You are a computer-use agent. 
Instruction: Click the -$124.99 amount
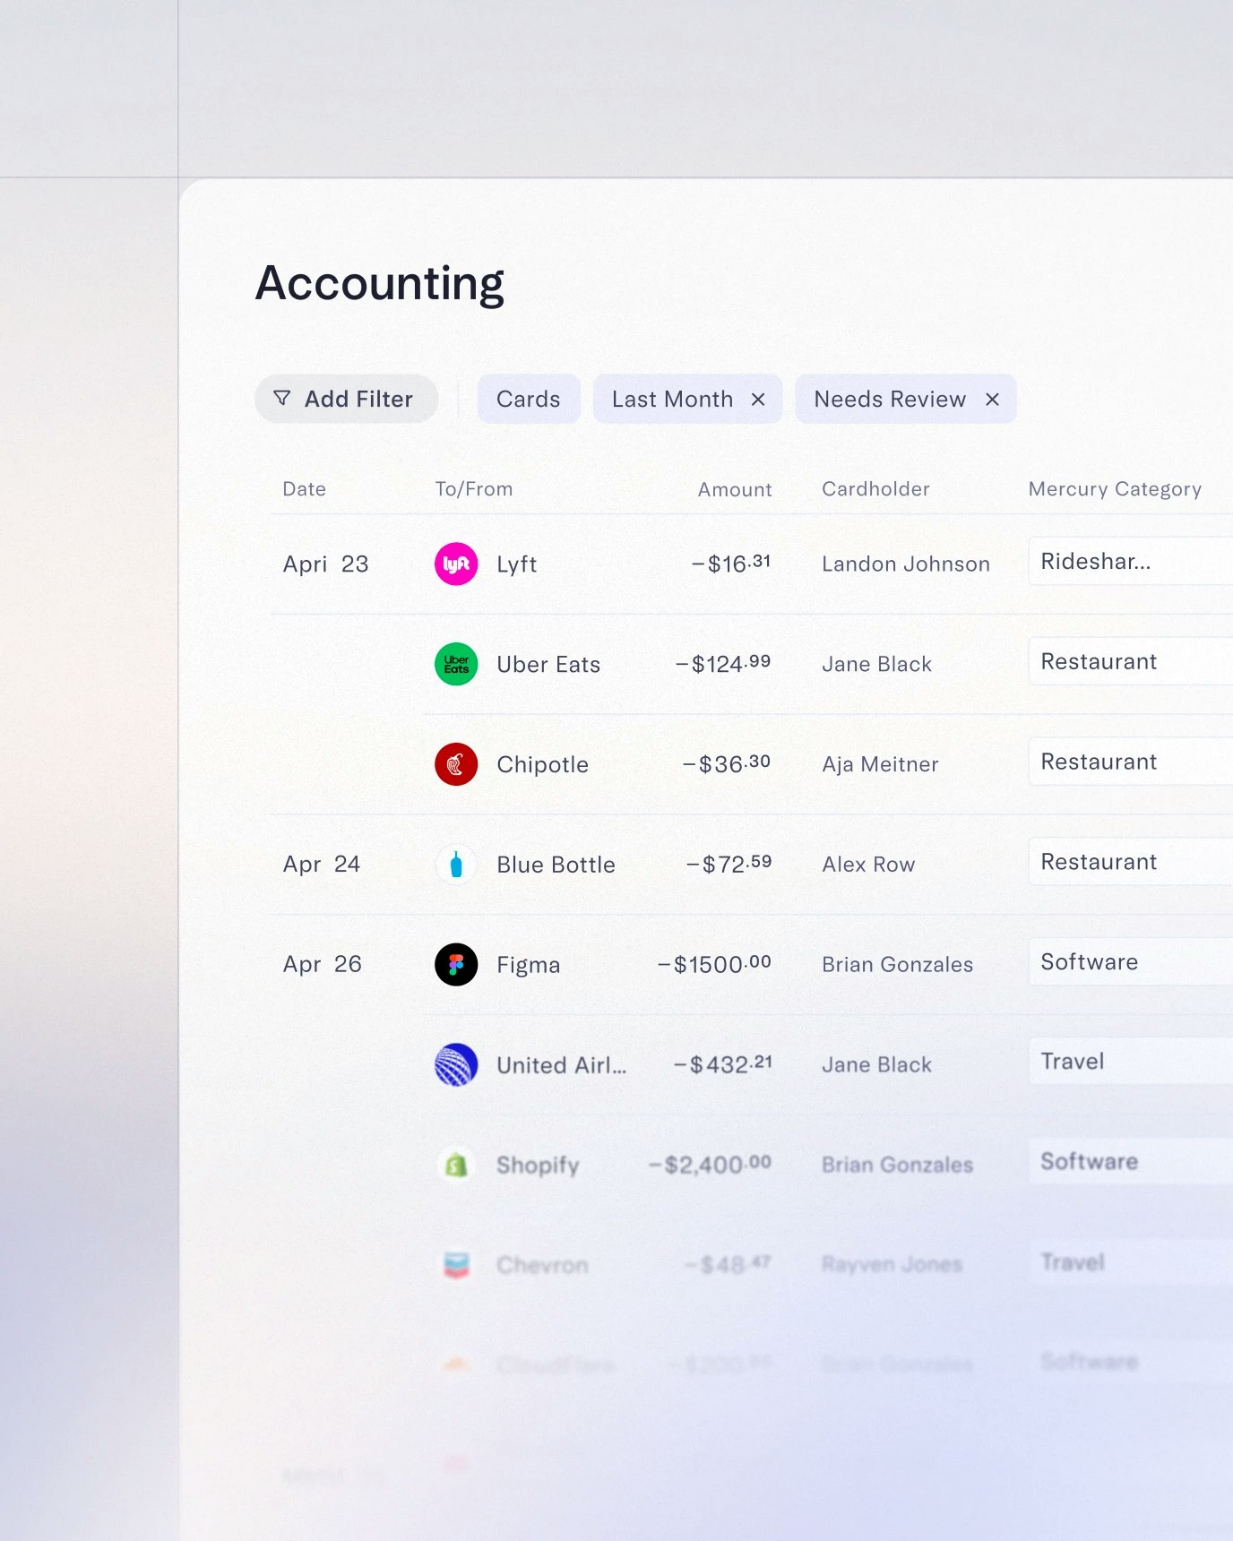click(x=723, y=664)
